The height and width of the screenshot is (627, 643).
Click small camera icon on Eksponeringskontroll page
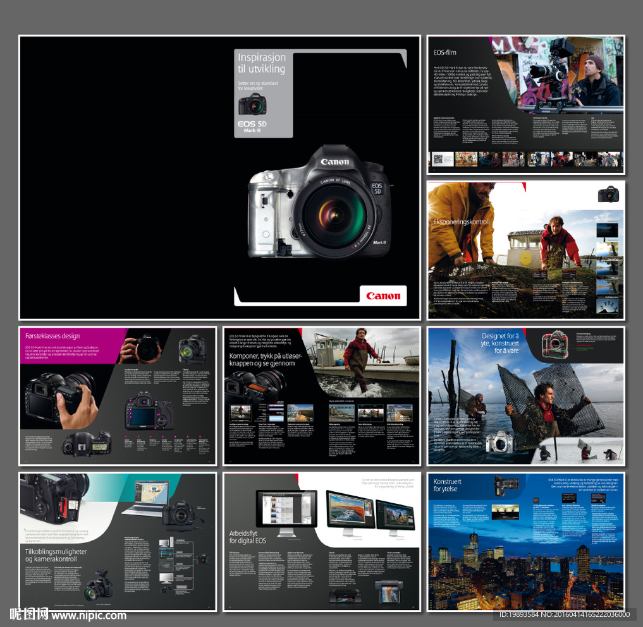608,194
